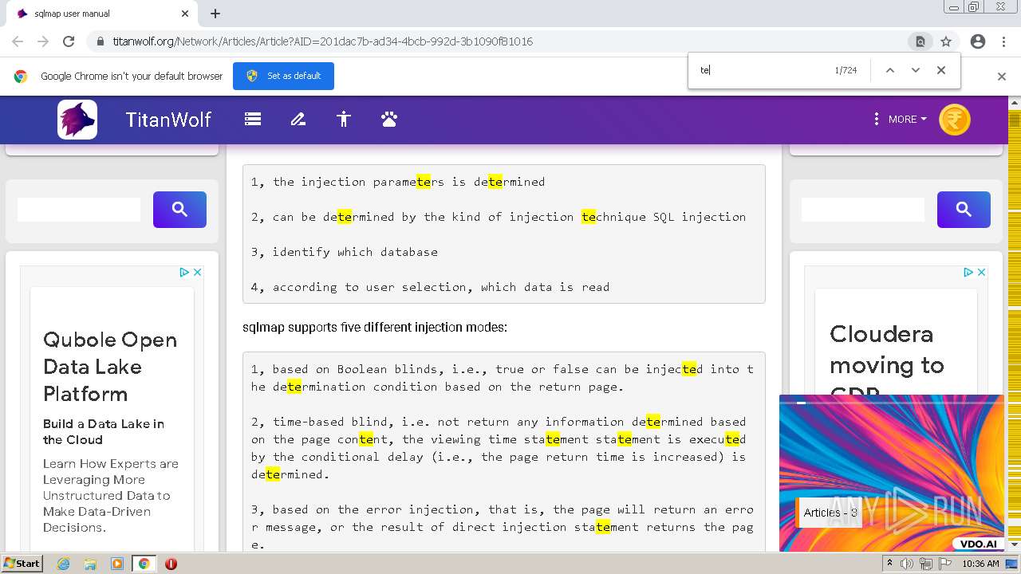1021x574 pixels.
Task: Open the file explorer taskbar icon
Action: point(90,564)
